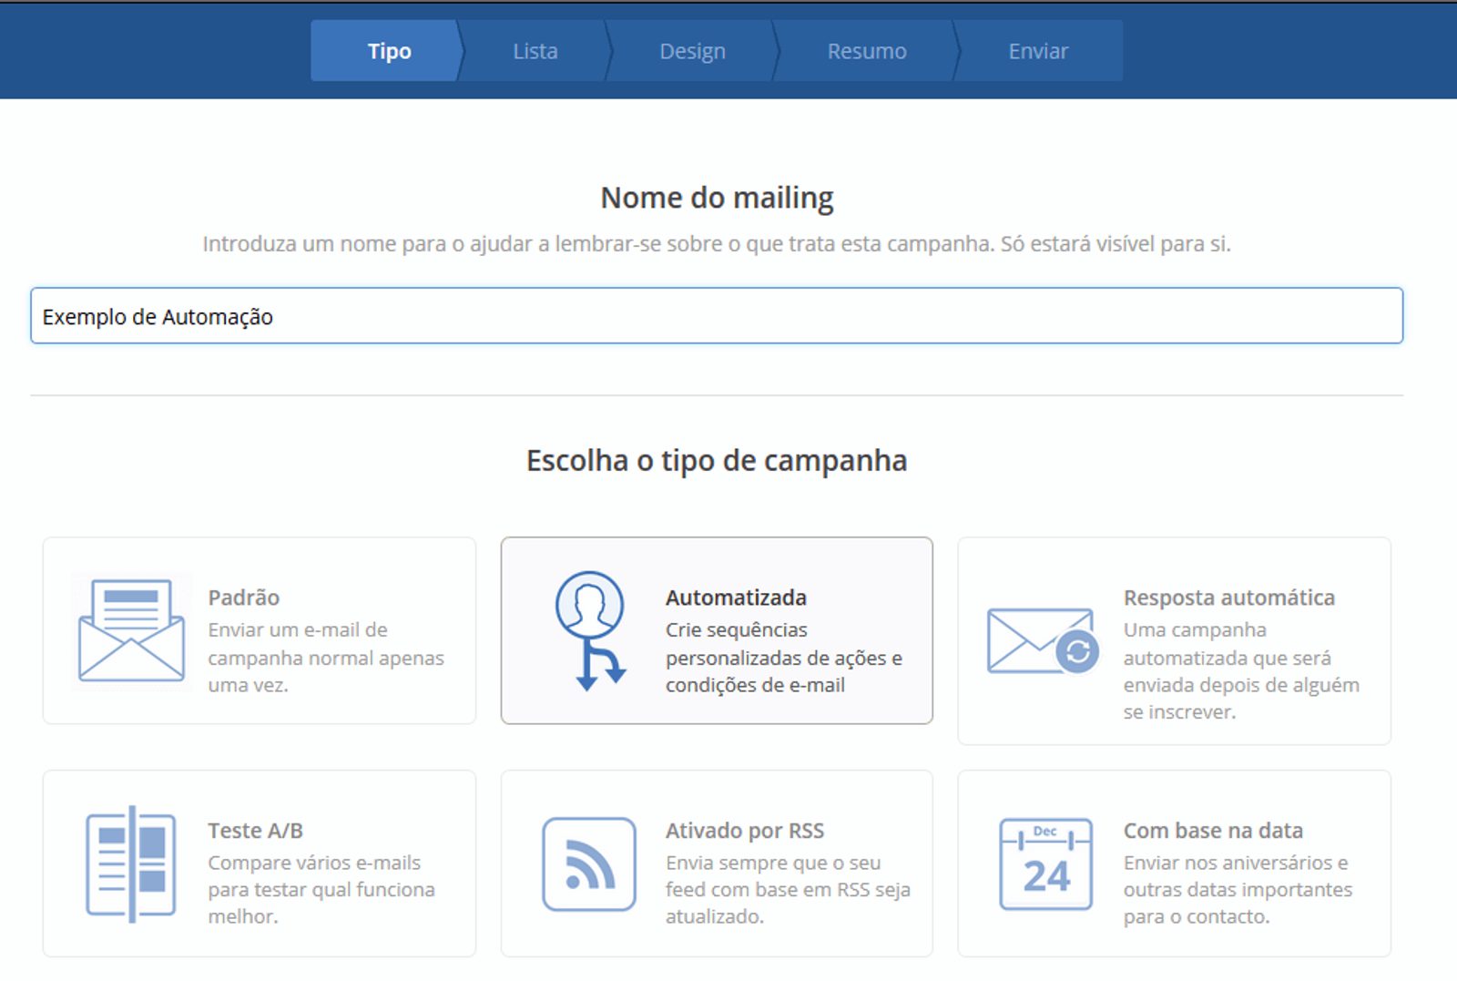Select the Ativado por RSS title
Image resolution: width=1457 pixels, height=981 pixels.
[x=744, y=831]
